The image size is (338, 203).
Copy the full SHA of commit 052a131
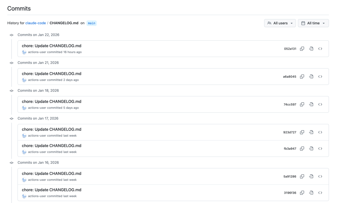point(302,49)
